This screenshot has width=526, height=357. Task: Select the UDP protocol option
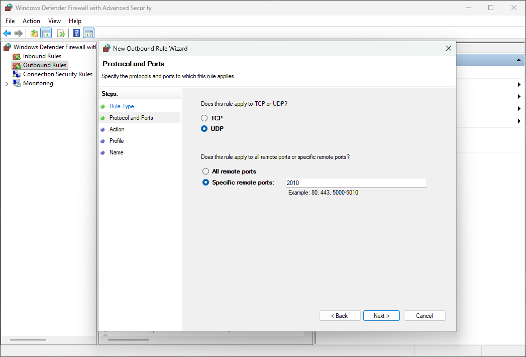(204, 129)
